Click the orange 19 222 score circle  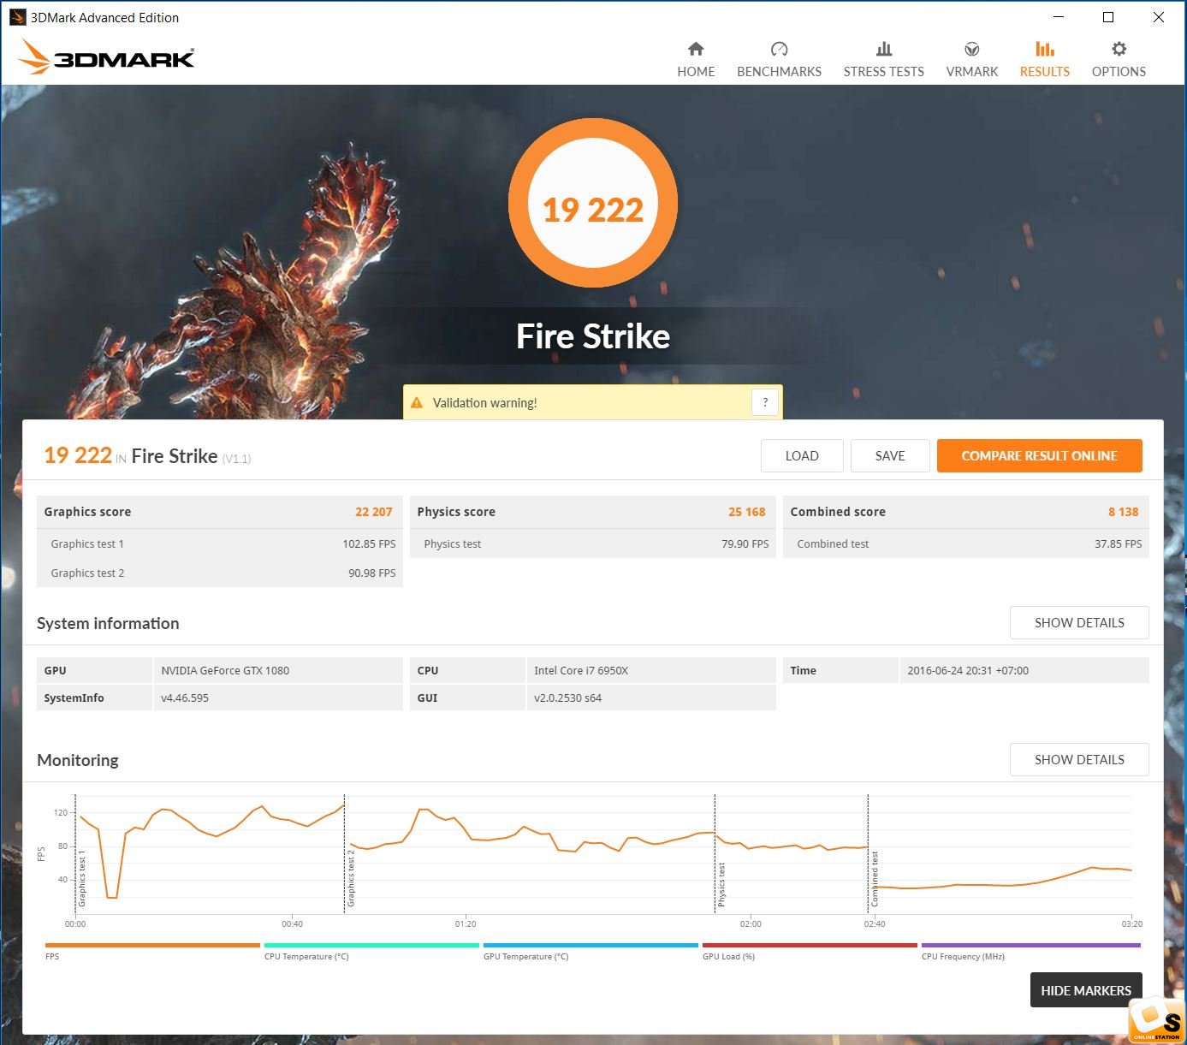click(593, 203)
